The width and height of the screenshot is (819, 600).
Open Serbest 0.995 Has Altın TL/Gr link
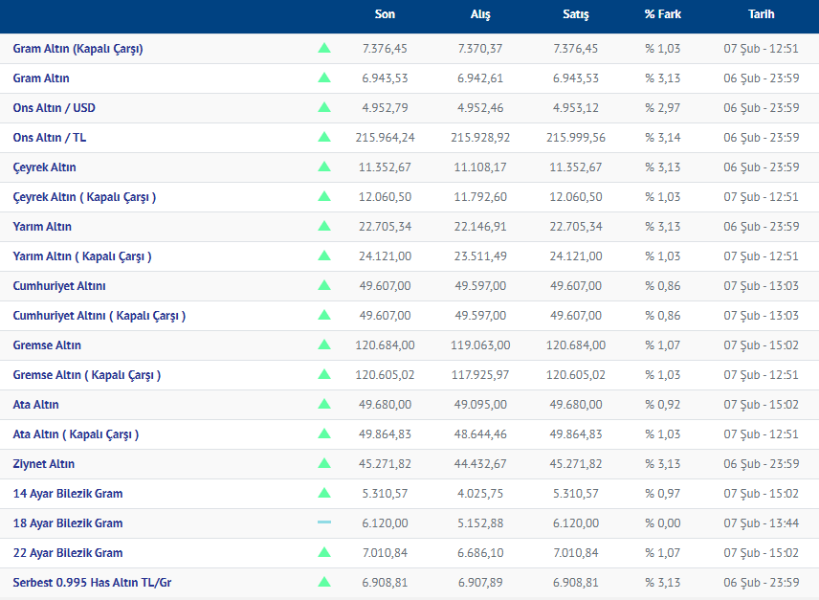point(94,582)
